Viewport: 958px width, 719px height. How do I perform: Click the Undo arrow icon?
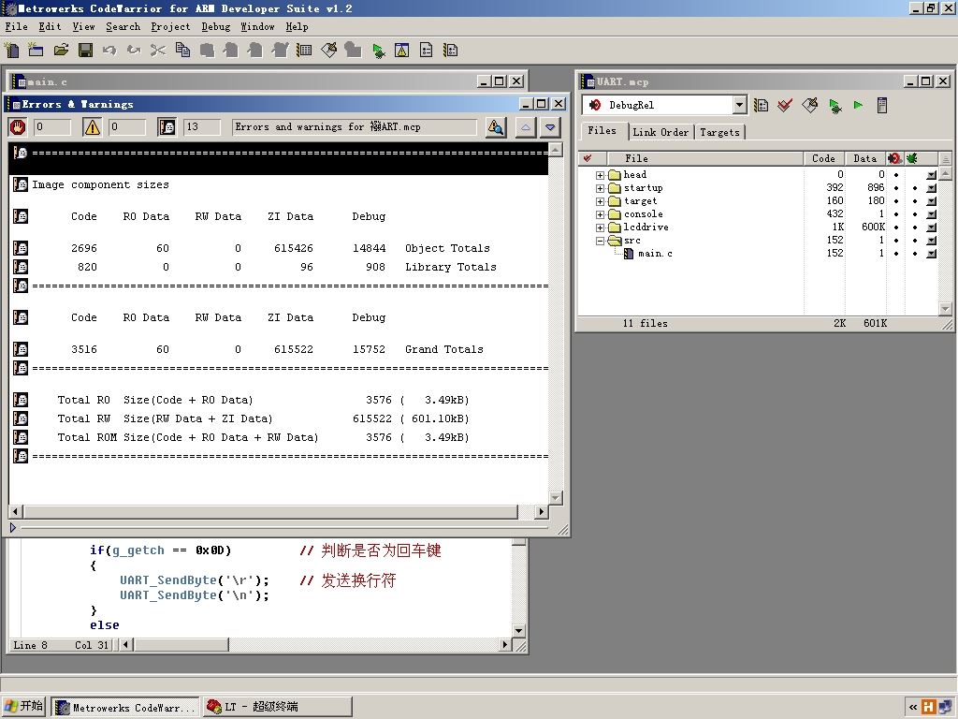click(x=109, y=51)
